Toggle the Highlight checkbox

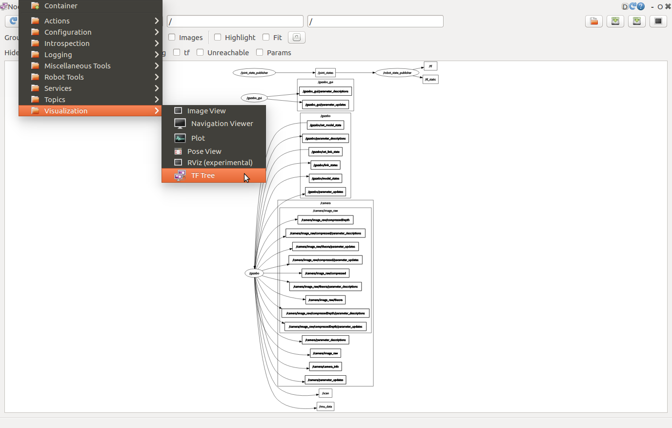[x=218, y=37]
